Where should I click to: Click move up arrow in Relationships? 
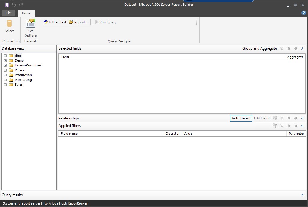tap(289, 118)
